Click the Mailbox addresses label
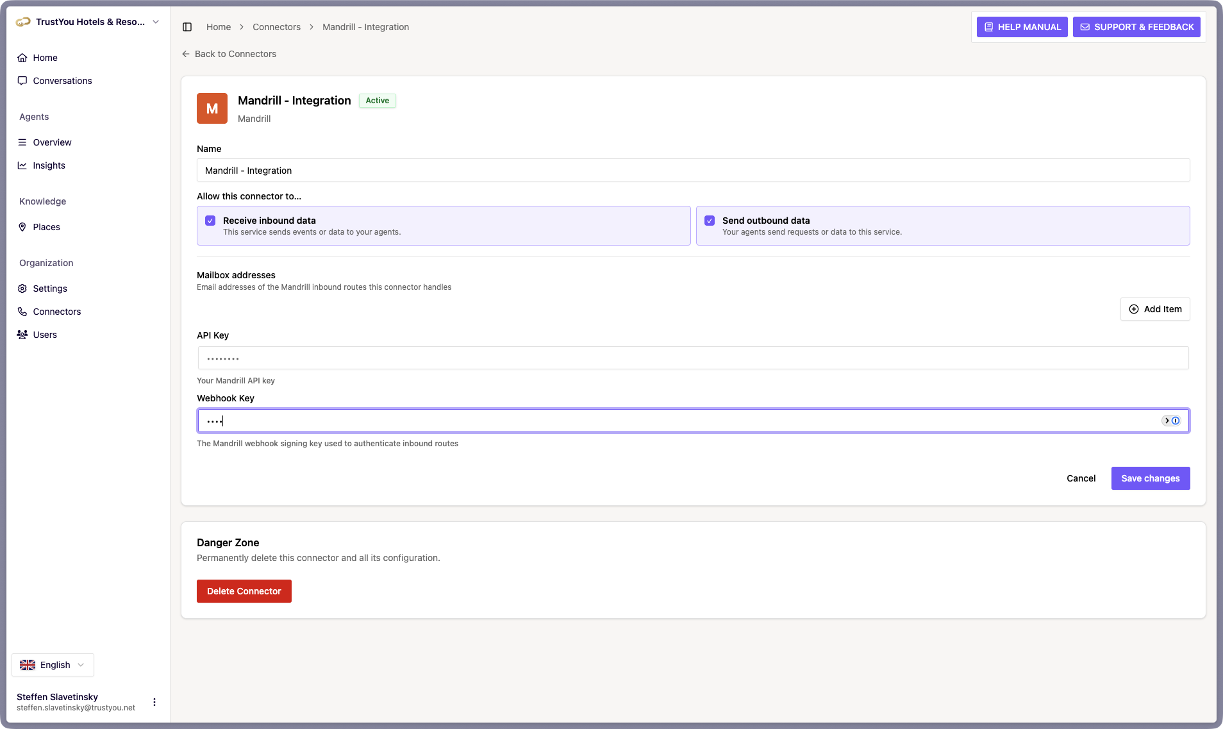This screenshot has height=729, width=1223. (236, 275)
